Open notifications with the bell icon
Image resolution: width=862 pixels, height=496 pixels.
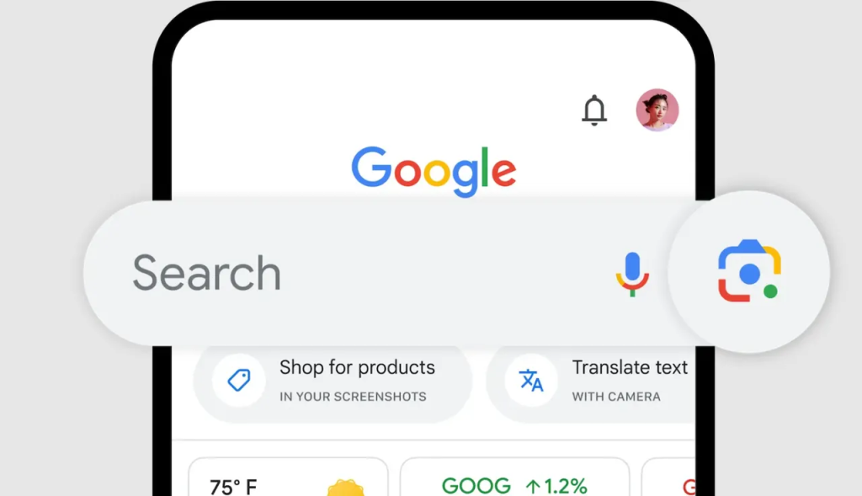(594, 110)
